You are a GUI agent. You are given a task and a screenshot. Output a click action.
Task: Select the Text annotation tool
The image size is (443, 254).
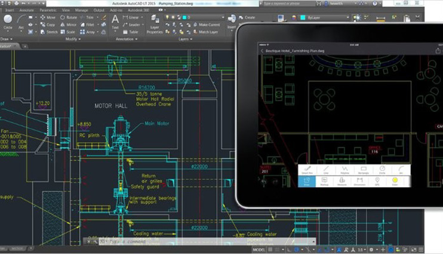click(115, 22)
